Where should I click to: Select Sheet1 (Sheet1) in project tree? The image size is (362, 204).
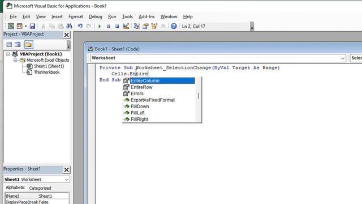49,66
